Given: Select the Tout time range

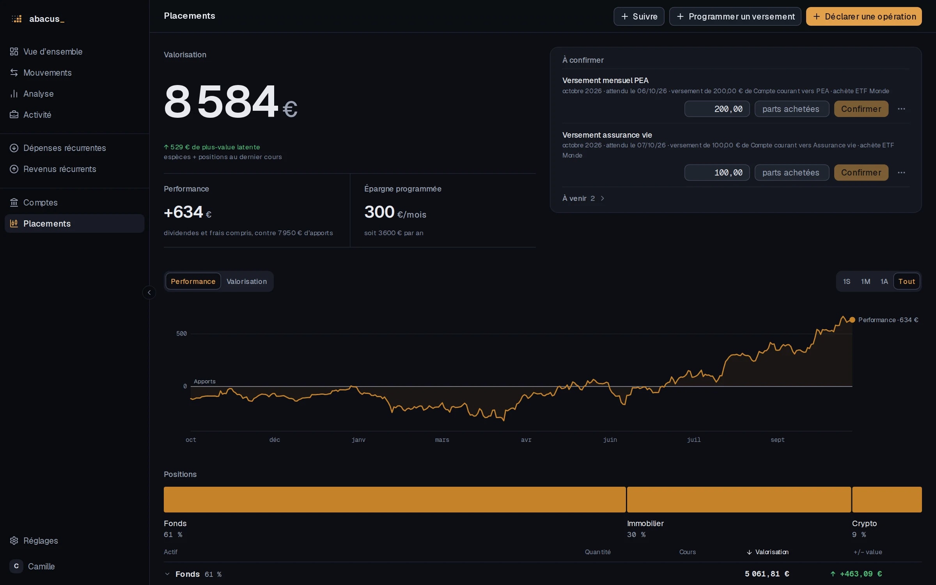Looking at the screenshot, I should click(x=906, y=281).
